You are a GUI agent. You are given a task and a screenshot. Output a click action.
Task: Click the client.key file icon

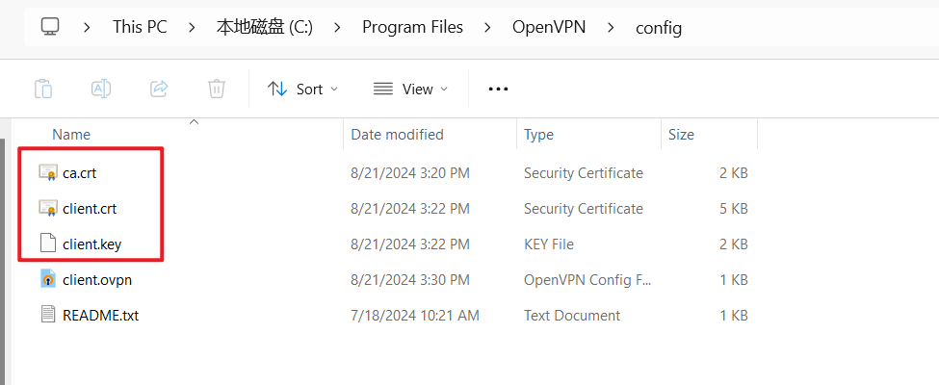(48, 244)
